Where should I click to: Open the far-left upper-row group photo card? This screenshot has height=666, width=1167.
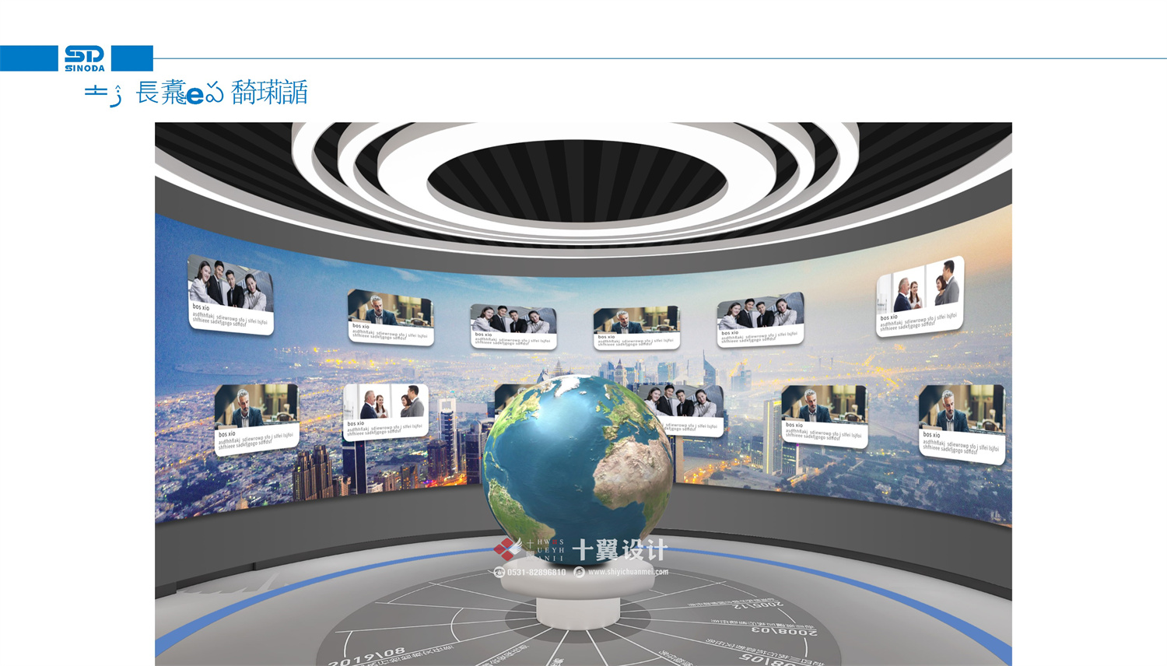click(x=231, y=295)
